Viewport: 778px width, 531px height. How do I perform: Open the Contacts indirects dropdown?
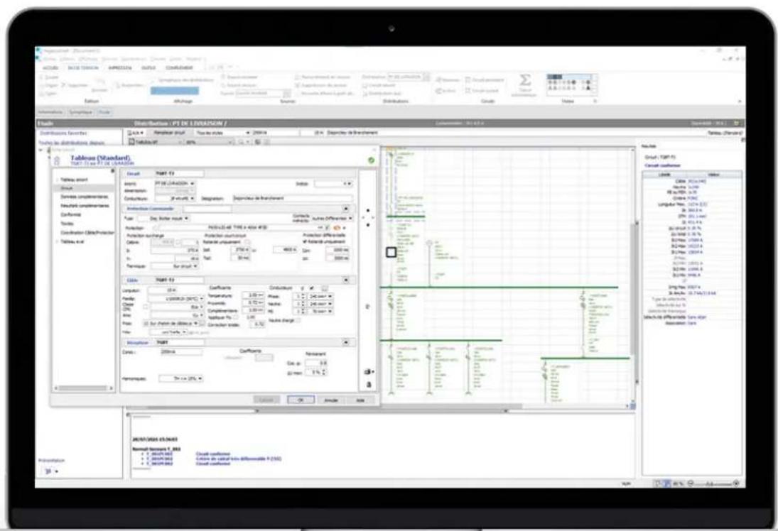[332, 218]
